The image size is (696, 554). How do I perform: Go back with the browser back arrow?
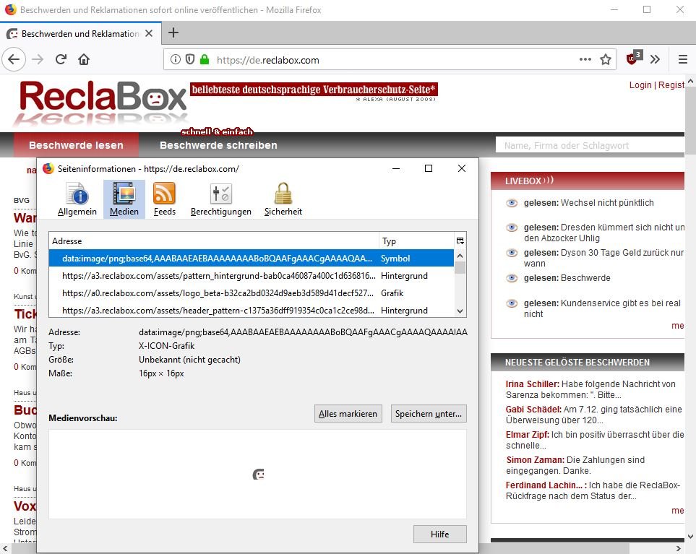[14, 59]
